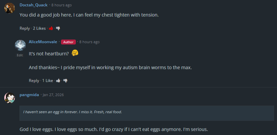This screenshot has width=277, height=135.
Task: Click the quoted egg passage block
Action: coord(146,112)
